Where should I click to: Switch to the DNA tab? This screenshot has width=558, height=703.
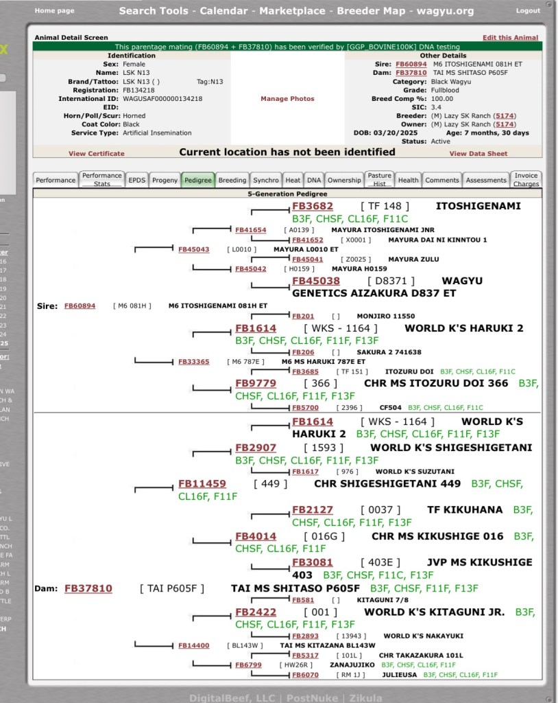(313, 180)
